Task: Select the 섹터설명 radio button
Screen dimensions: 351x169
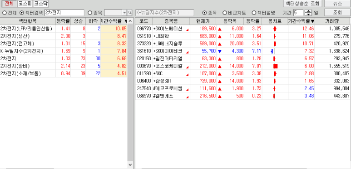Action: click(254, 13)
